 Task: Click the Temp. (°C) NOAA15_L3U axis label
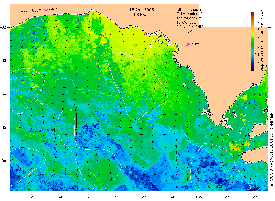[x=262, y=41]
